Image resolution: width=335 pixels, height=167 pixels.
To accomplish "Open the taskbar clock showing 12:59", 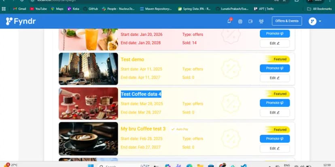I will pyautogui.click(x=327, y=165).
